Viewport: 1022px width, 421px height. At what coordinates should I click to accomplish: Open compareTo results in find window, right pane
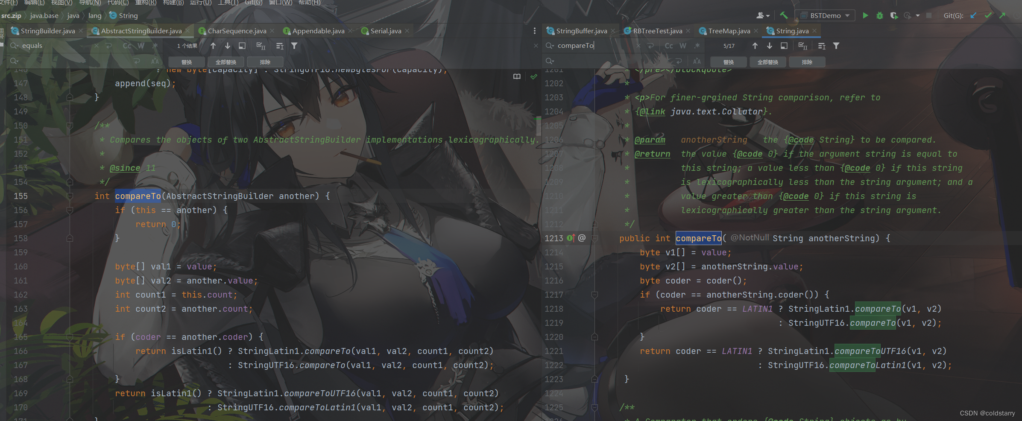pos(784,46)
